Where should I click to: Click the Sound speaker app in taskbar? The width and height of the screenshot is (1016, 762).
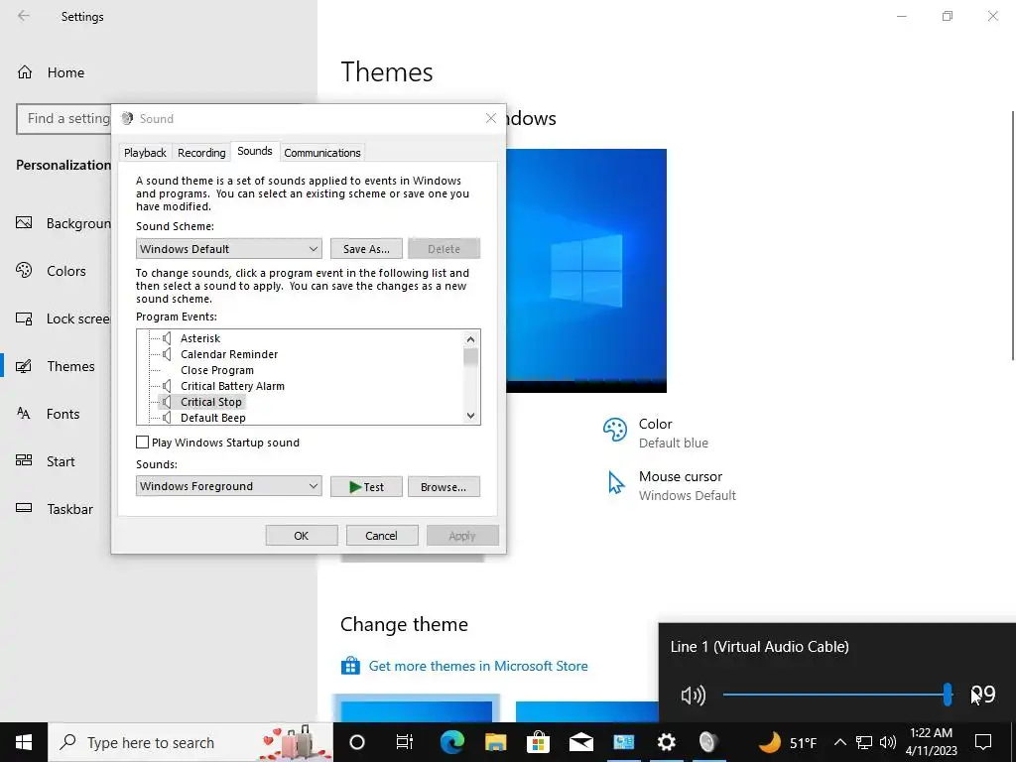point(708,742)
